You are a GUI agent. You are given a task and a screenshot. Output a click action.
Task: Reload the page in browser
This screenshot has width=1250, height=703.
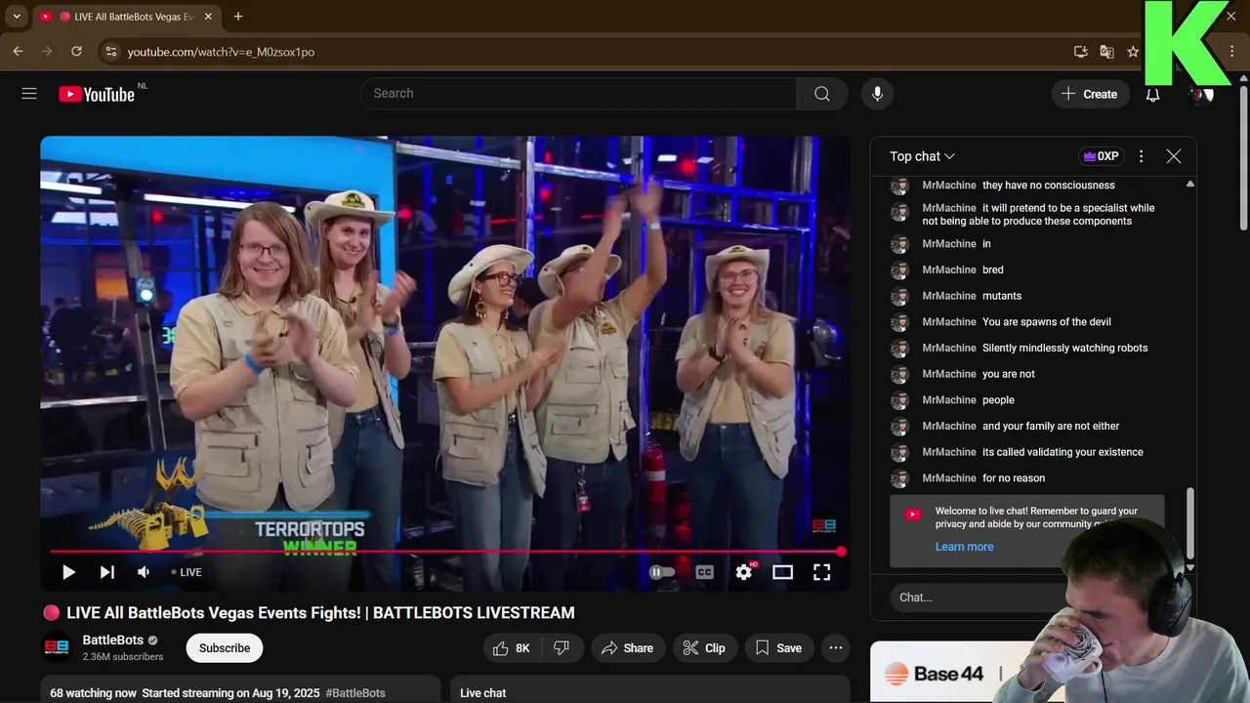76,51
